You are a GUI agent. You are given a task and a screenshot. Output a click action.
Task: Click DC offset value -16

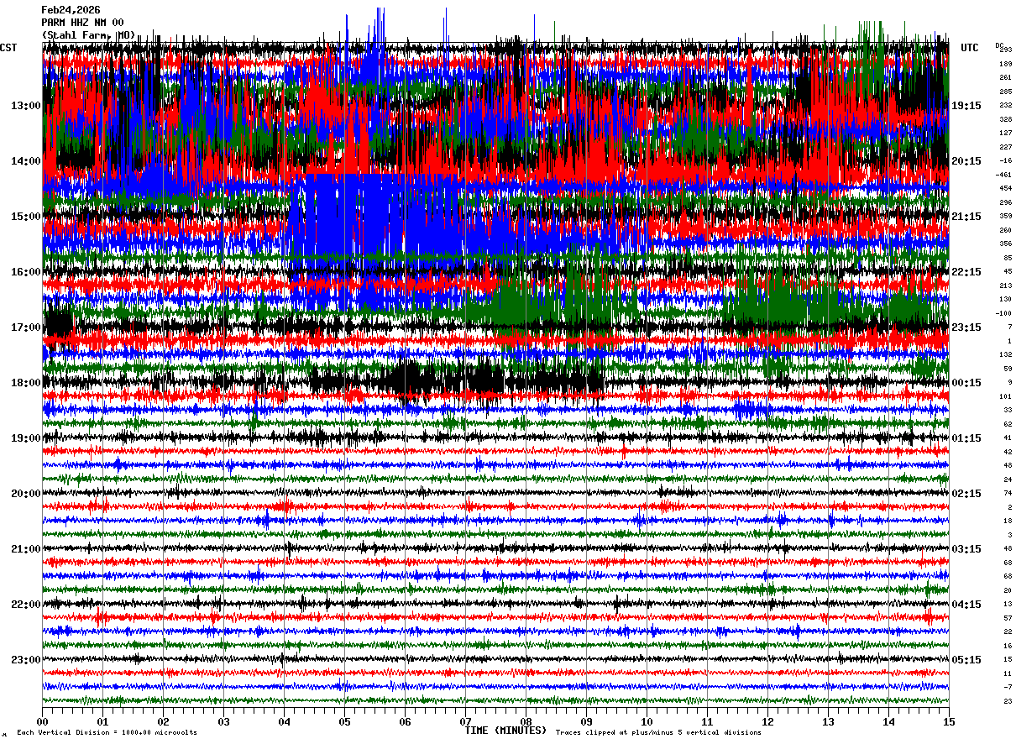1005,161
